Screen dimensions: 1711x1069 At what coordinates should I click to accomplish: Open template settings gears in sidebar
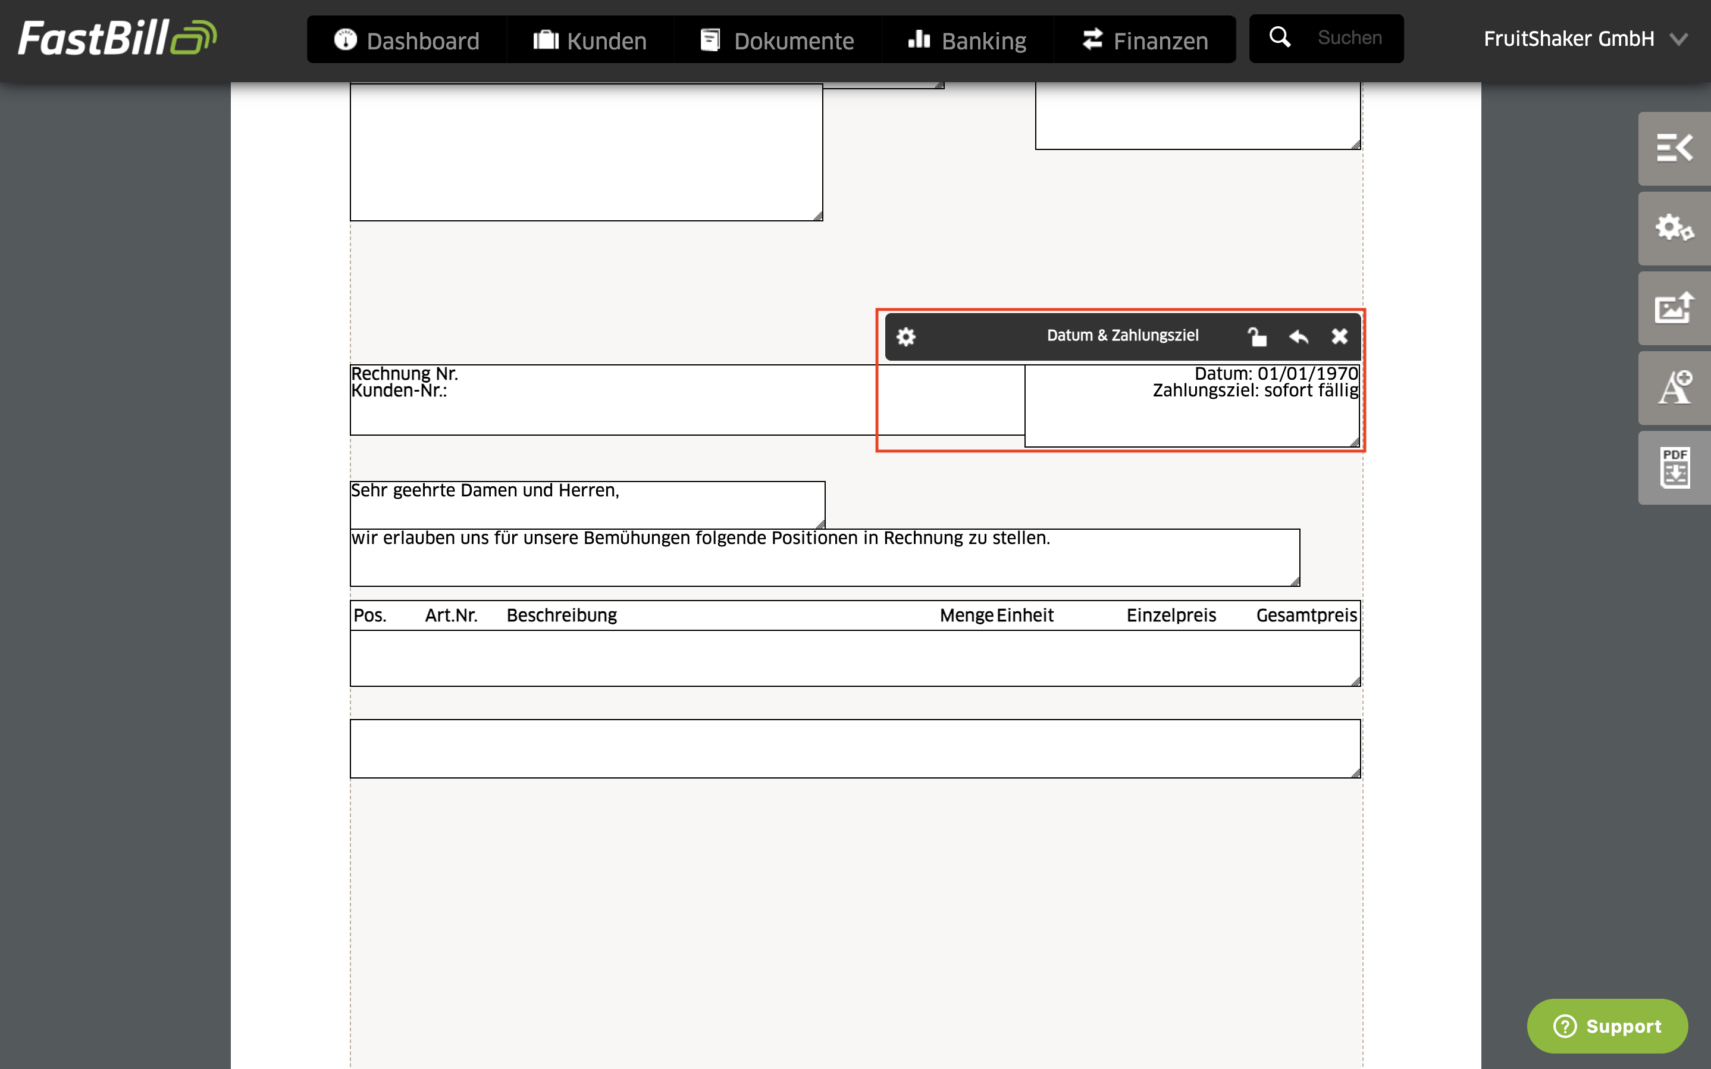click(x=1674, y=229)
